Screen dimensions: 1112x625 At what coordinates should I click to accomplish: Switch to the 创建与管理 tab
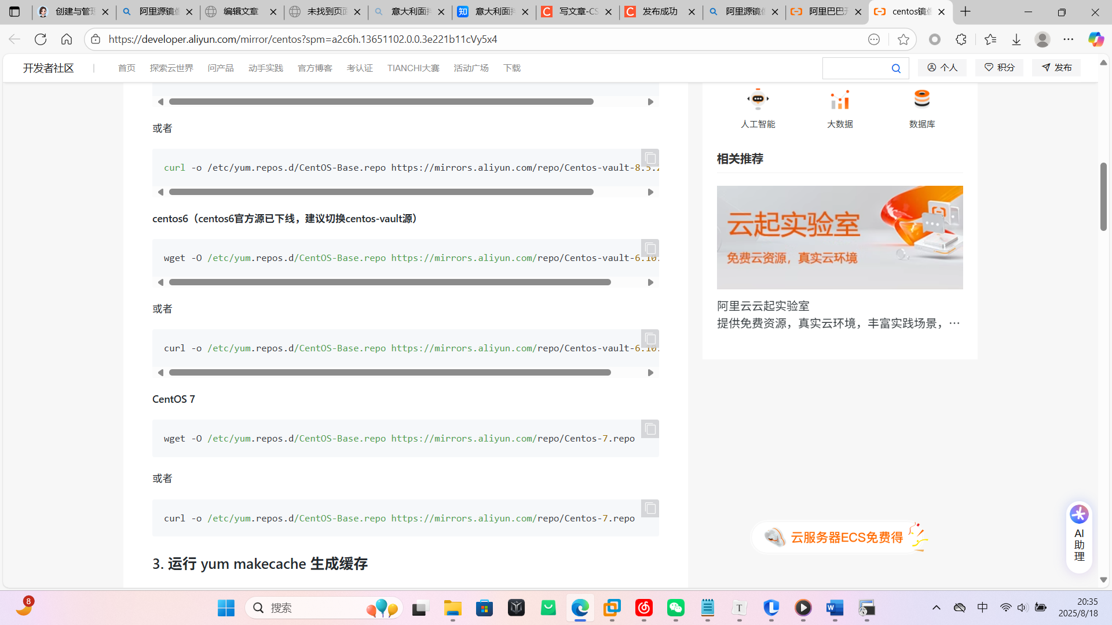click(74, 12)
